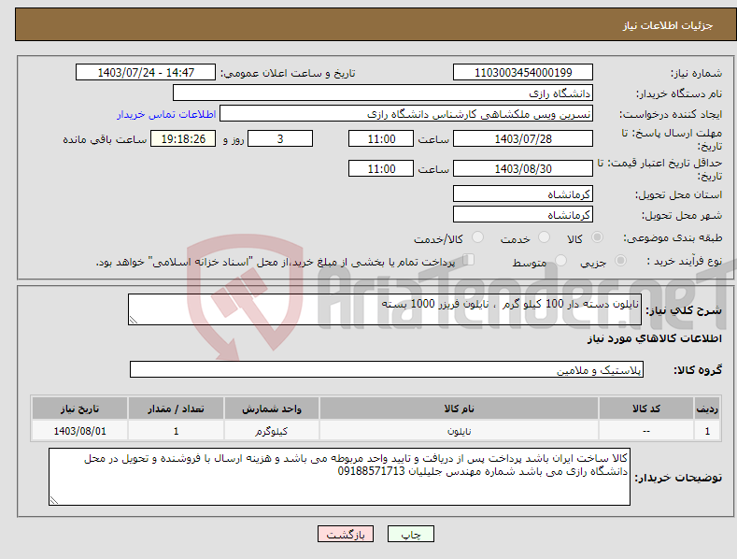The image size is (737, 559).
Task: Click the need date cell 1403/08/01
Action: [80, 431]
